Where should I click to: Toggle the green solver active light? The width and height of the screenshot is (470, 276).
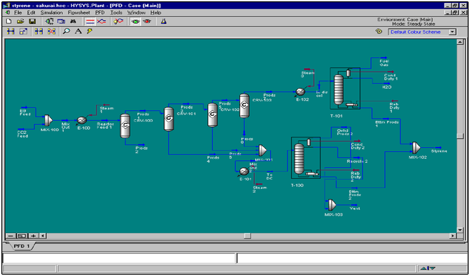(x=135, y=21)
